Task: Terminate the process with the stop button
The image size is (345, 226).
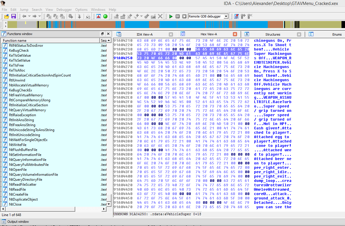Action: [184, 16]
